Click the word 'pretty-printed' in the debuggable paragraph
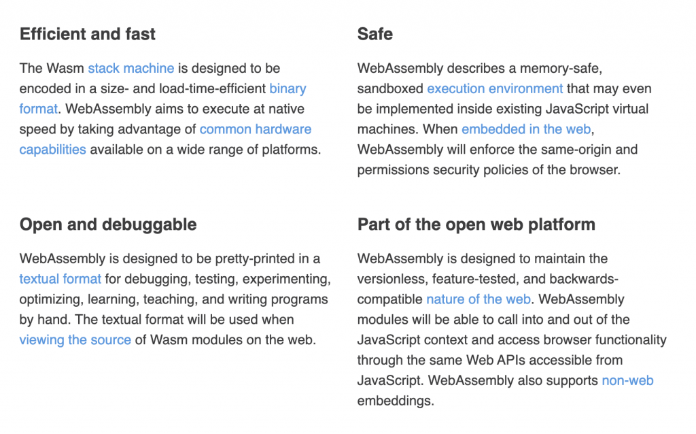The width and height of the screenshot is (696, 434). [x=255, y=258]
